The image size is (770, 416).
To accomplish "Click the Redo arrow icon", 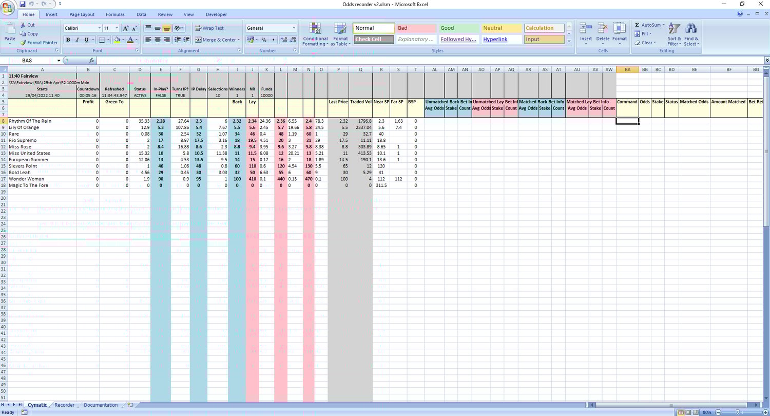I will pyautogui.click(x=45, y=4).
